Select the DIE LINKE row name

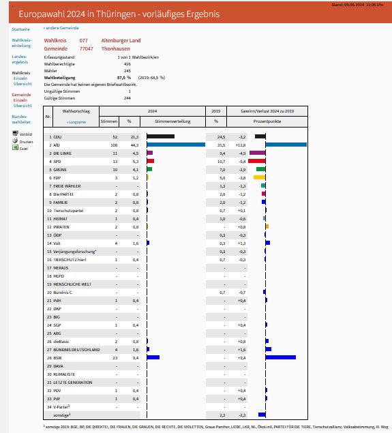pyautogui.click(x=63, y=153)
